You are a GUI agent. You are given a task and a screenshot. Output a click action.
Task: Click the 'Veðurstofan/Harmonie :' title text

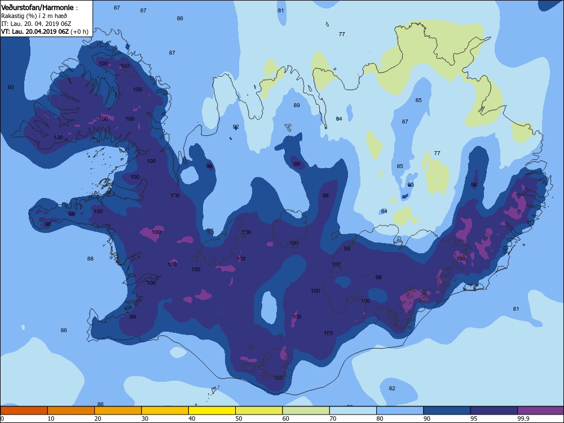click(x=39, y=7)
